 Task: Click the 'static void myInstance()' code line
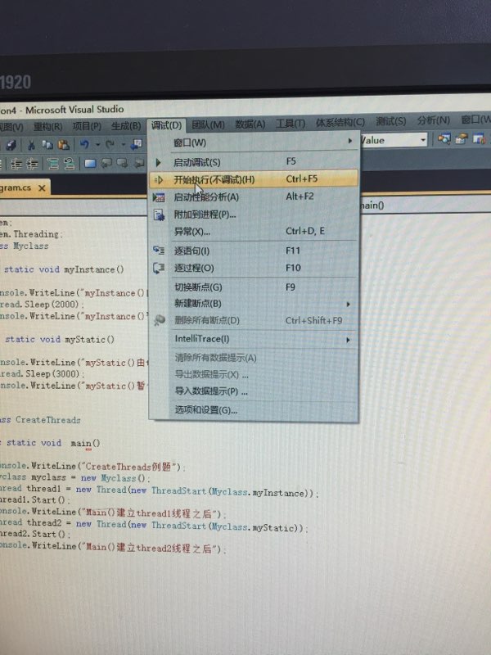[x=65, y=269]
